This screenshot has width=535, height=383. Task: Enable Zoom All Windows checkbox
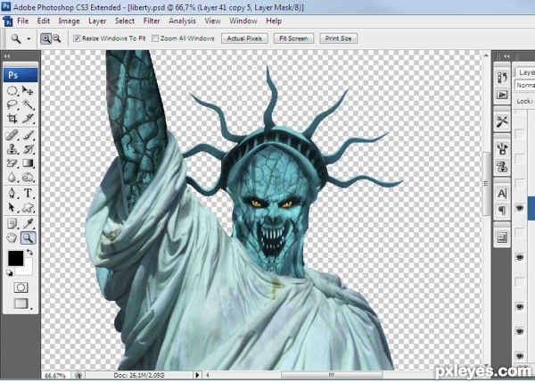tap(155, 38)
